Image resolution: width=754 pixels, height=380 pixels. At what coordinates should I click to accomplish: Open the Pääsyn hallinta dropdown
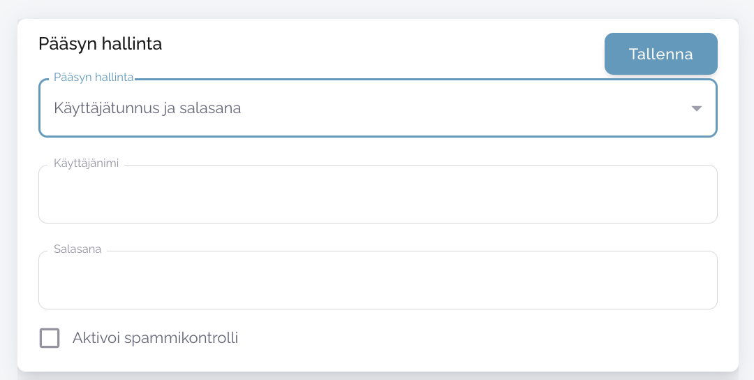(377, 108)
